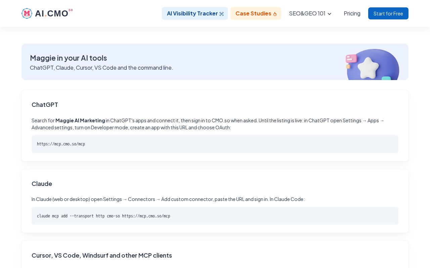Image resolution: width=430 pixels, height=268 pixels.
Task: Select the https://mcp.cmo.so/mcp code block
Action: click(x=215, y=144)
